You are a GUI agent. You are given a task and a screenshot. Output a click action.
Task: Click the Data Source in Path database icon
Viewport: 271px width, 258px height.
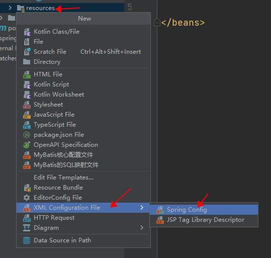[27, 240]
